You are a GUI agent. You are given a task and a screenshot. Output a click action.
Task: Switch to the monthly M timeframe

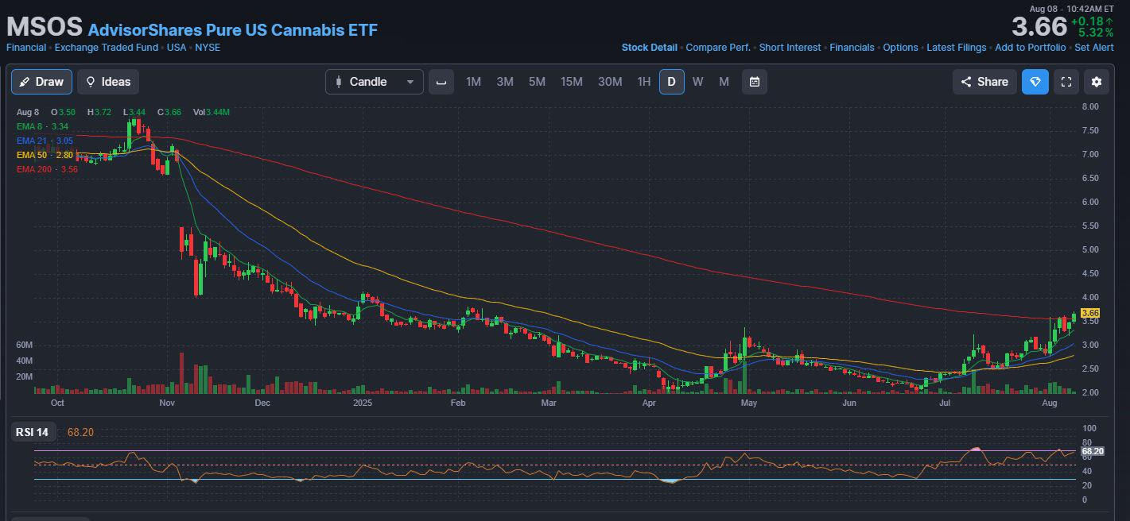[x=724, y=82]
